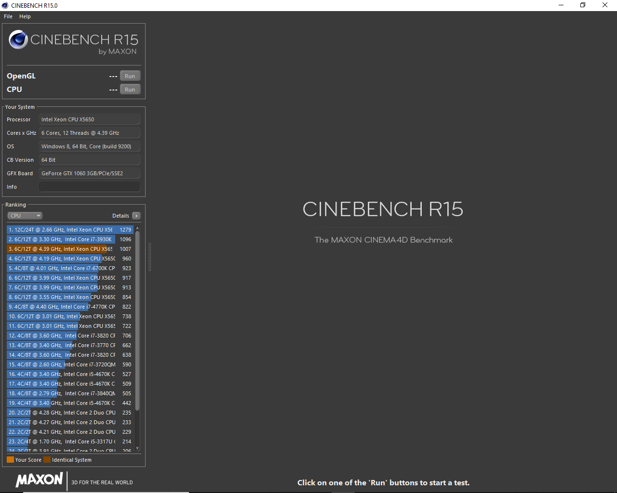The height and width of the screenshot is (493, 617).
Task: Select ranking row 20 at 4.28 GHz
Action: coord(70,413)
